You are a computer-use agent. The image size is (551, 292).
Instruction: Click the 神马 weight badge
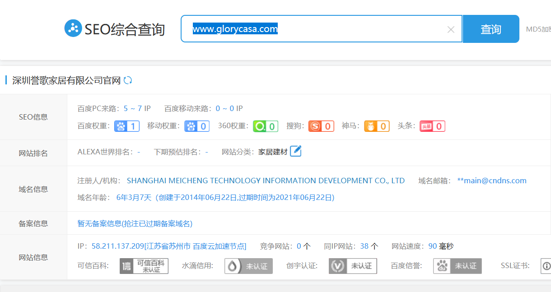[377, 126]
